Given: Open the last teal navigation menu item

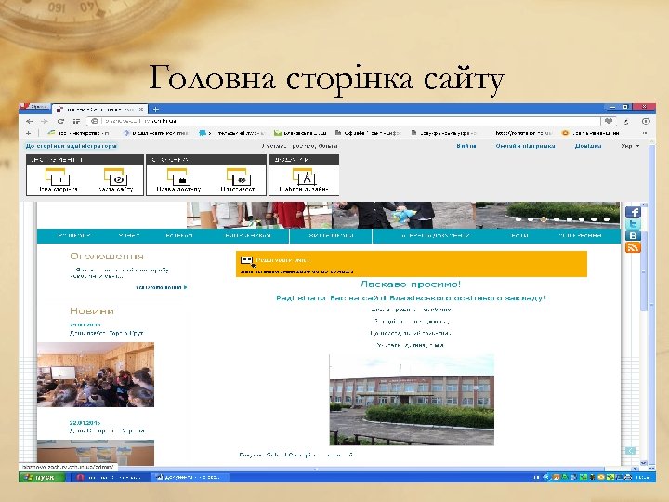Looking at the screenshot, I should (580, 235).
